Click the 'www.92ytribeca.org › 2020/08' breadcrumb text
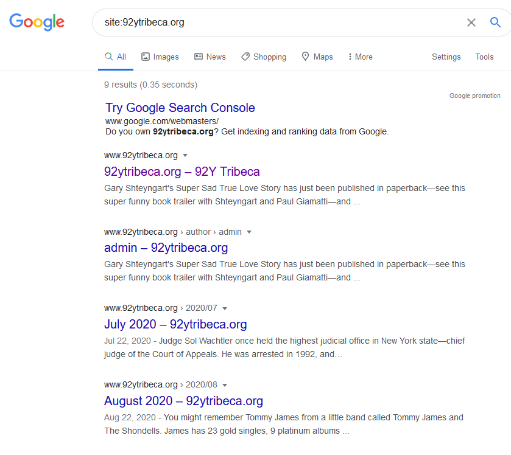 point(161,384)
